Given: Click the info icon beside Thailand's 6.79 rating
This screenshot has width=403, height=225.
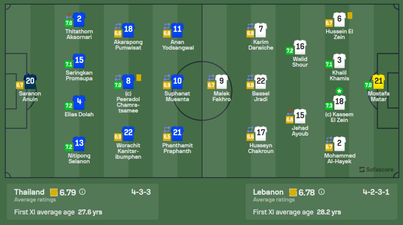Looking at the screenshot, I should pyautogui.click(x=83, y=192).
